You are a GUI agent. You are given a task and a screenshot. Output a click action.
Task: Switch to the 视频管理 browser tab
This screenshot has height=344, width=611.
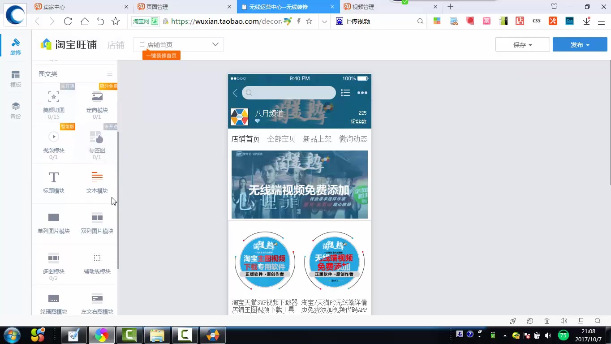(392, 7)
